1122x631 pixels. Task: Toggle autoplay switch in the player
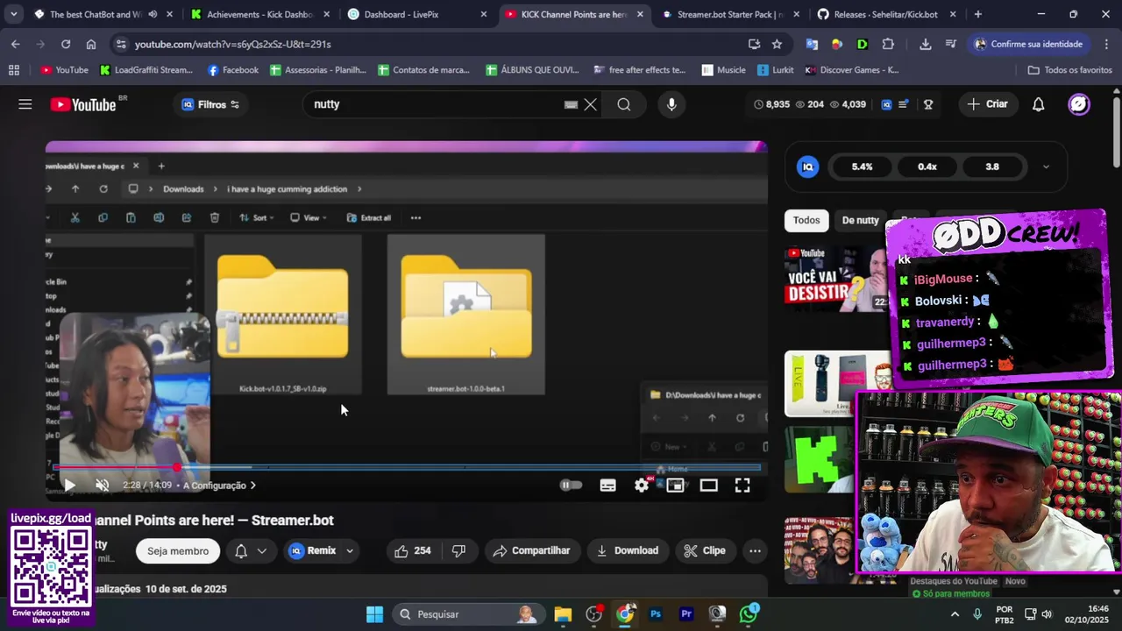(x=571, y=485)
